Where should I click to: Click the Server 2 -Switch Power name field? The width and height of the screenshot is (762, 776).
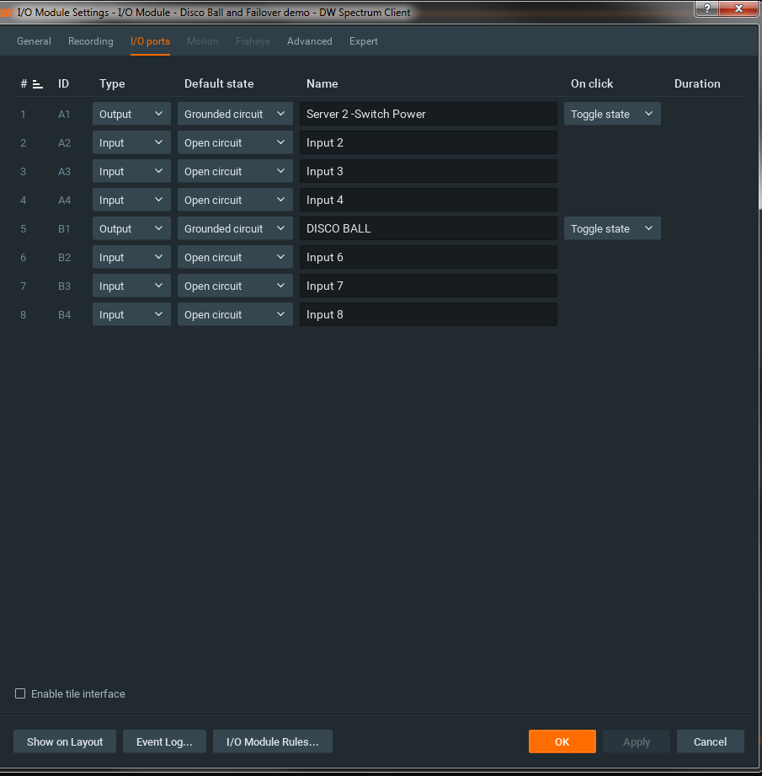tap(428, 114)
